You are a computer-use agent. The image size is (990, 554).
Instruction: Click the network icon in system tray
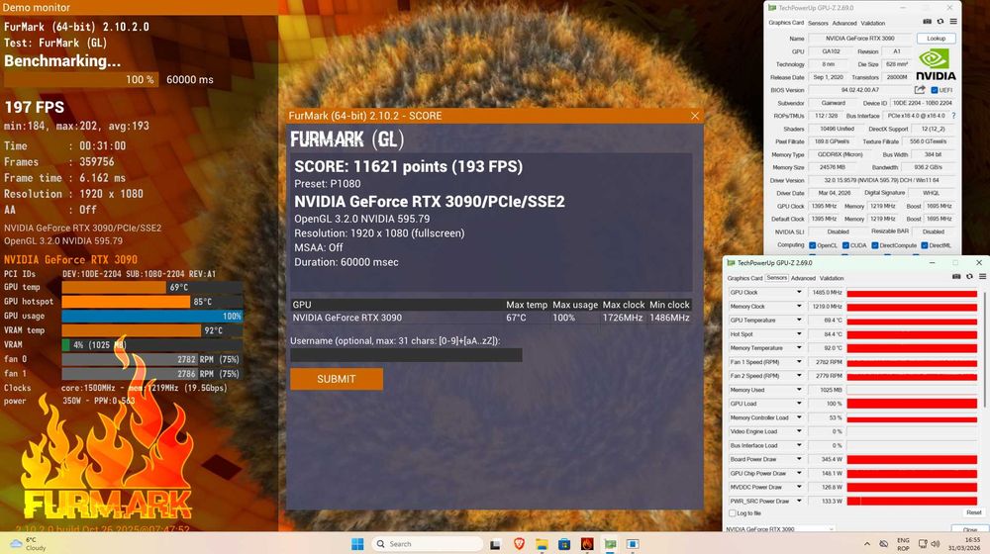(x=923, y=543)
